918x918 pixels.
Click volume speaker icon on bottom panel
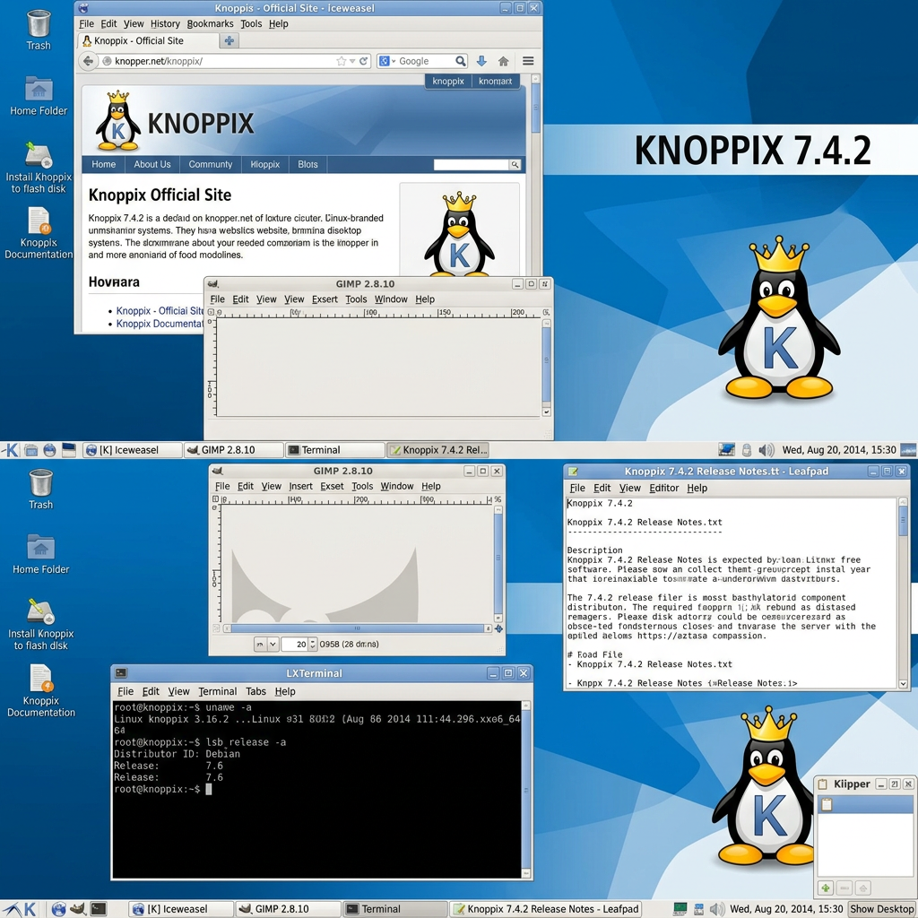point(716,909)
